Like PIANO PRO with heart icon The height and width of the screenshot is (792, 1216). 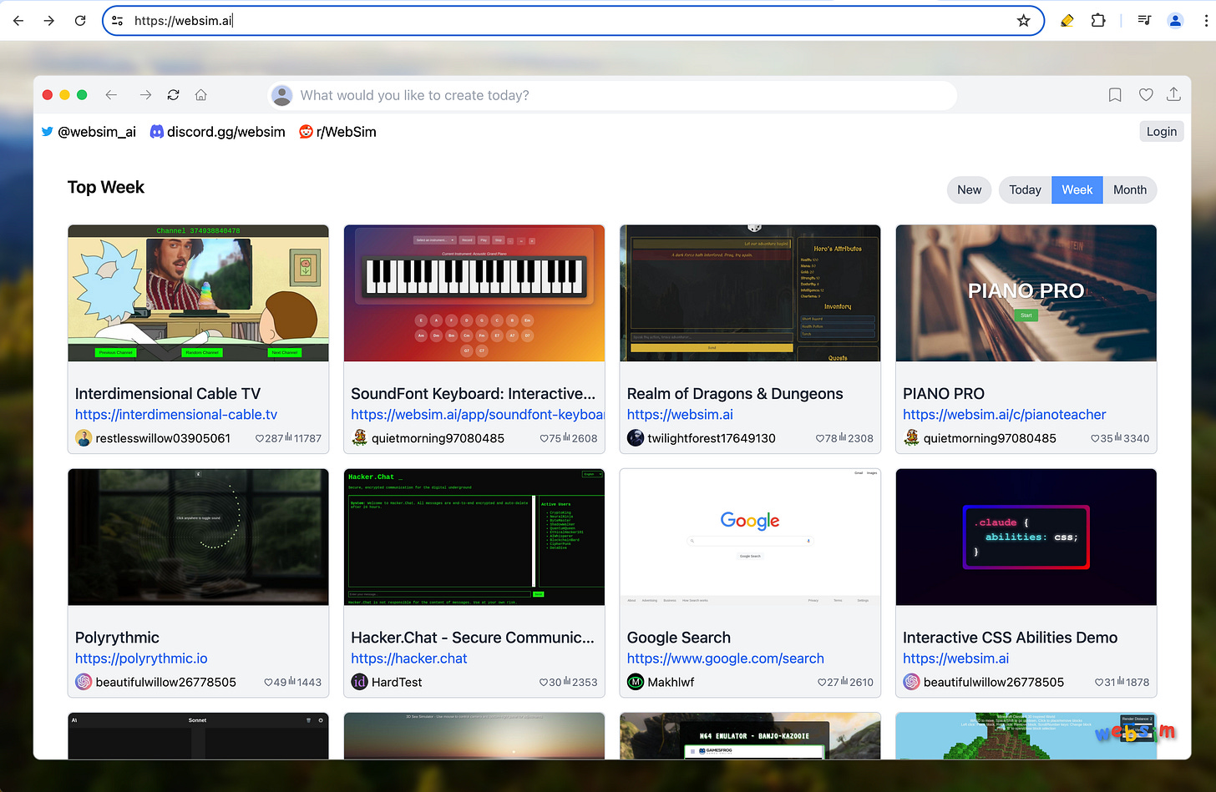(1095, 438)
